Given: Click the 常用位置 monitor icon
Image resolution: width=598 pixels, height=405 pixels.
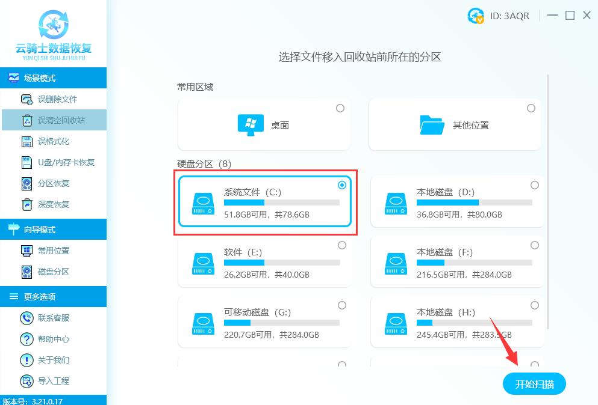Looking at the screenshot, I should 26,251.
